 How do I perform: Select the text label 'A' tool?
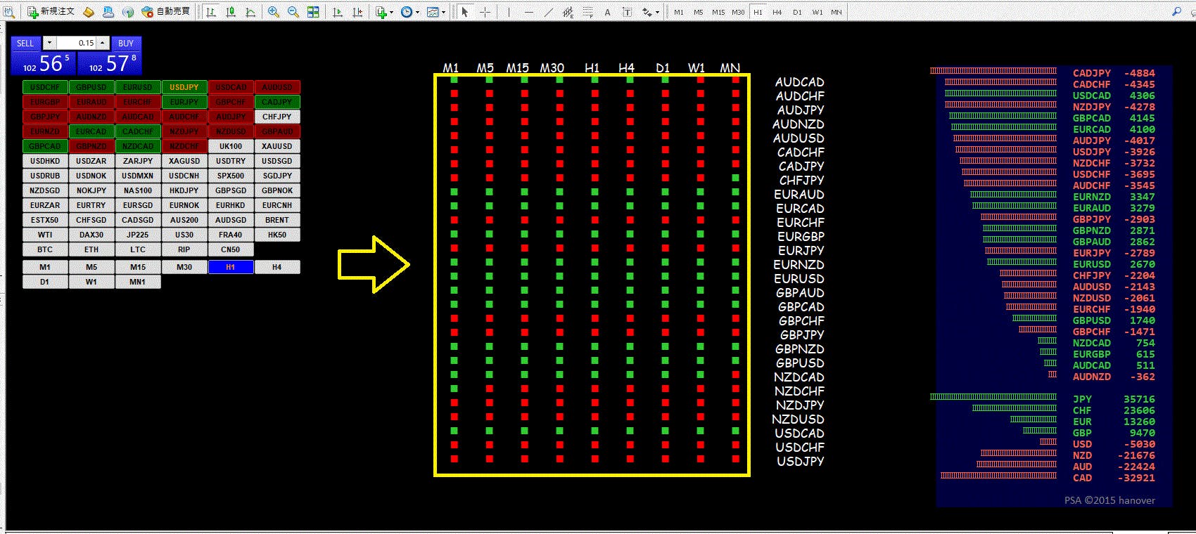click(x=607, y=12)
